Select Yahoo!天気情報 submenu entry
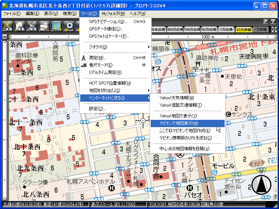The image size is (279, 209). click(x=187, y=98)
